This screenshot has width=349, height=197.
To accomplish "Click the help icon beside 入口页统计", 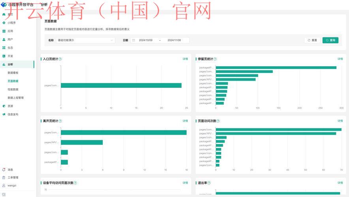I will (x=60, y=59).
